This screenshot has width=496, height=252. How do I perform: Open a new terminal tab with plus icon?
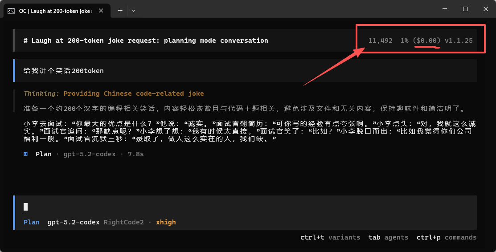click(120, 10)
